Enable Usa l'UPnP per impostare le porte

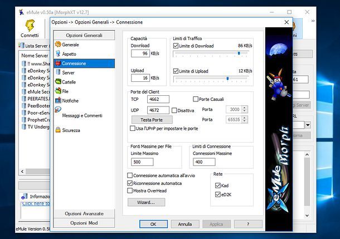[x=132, y=128]
